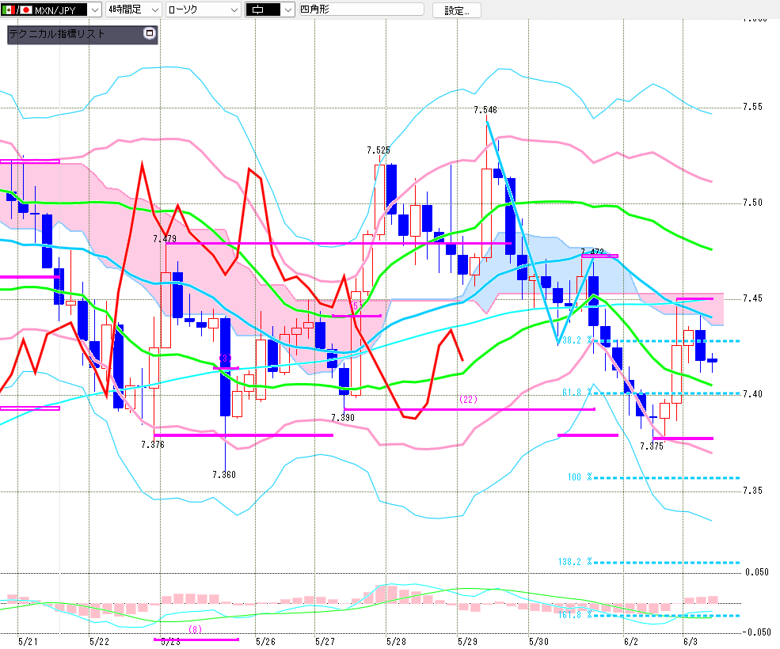Click the 7.35 price axis label
Image resolution: width=780 pixels, height=649 pixels.
(752, 491)
